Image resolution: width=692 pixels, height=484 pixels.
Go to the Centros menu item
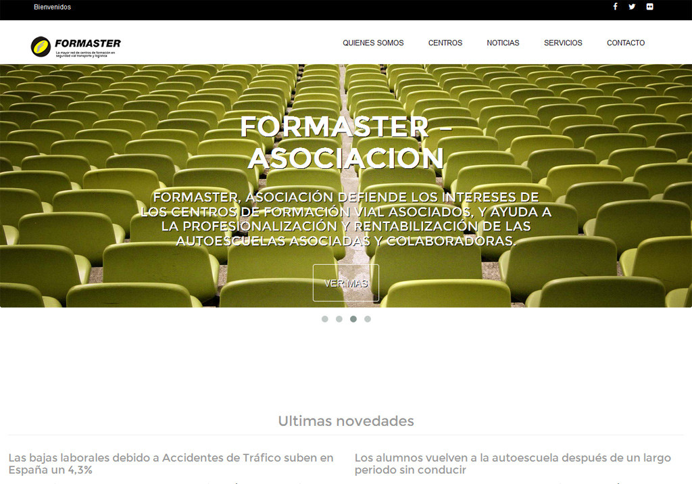(x=445, y=43)
